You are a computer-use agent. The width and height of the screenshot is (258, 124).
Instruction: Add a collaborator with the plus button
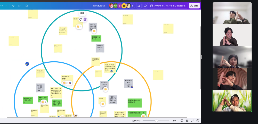[x=133, y=6]
